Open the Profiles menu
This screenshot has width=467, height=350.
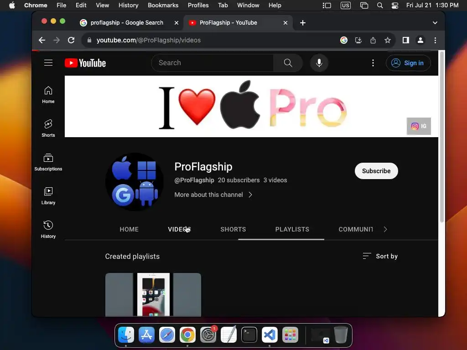[x=198, y=5]
